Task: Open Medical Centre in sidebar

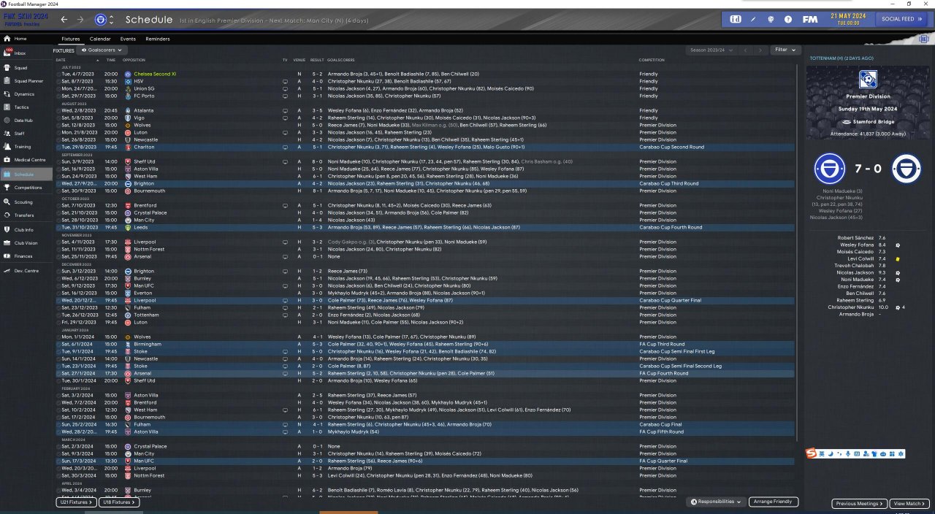Action: pyautogui.click(x=26, y=160)
